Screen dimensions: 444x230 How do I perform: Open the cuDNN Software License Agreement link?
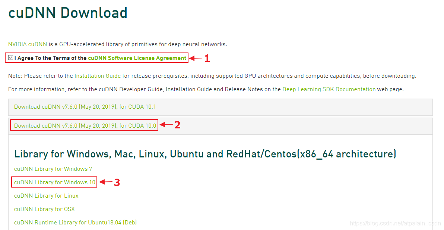(x=137, y=58)
